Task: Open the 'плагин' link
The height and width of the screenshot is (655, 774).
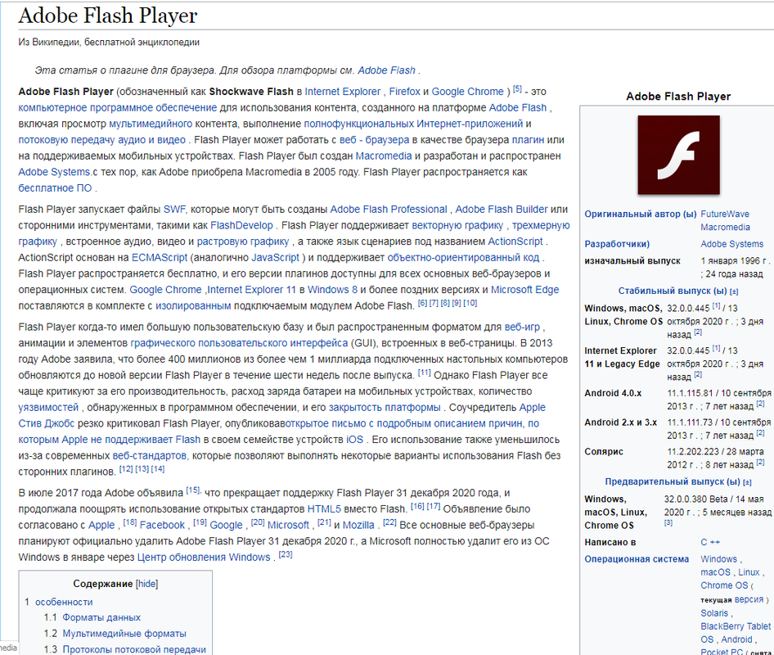Action: (528, 140)
